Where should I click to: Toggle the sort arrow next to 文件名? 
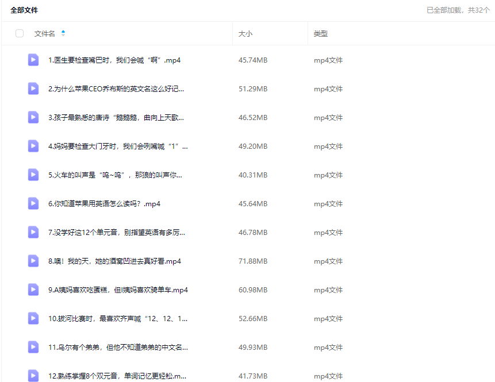[x=63, y=33]
